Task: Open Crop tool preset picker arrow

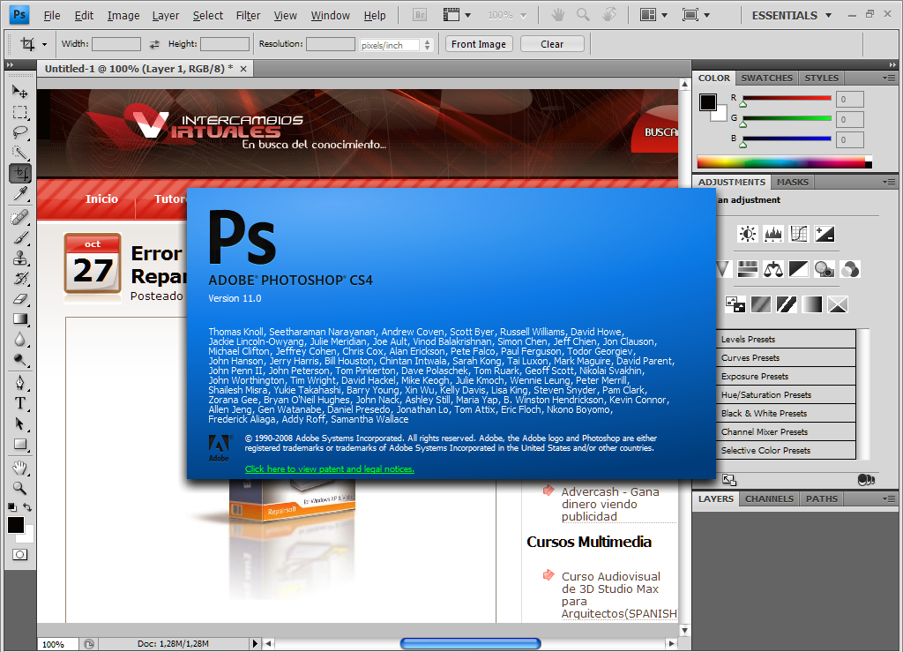Action: pos(44,44)
